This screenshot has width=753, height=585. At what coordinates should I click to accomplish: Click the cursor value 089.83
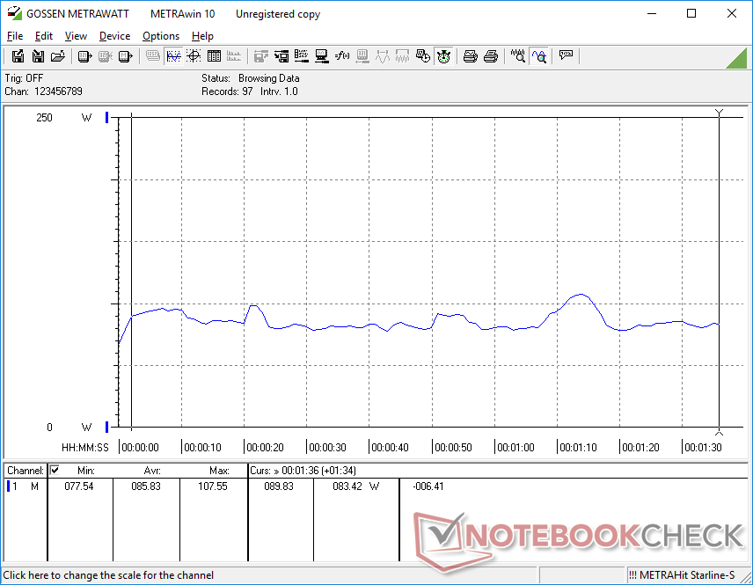click(279, 486)
